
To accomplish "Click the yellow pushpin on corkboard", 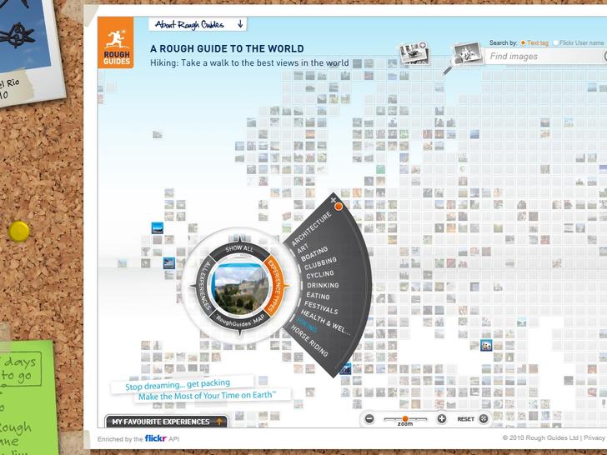I will pos(19,232).
